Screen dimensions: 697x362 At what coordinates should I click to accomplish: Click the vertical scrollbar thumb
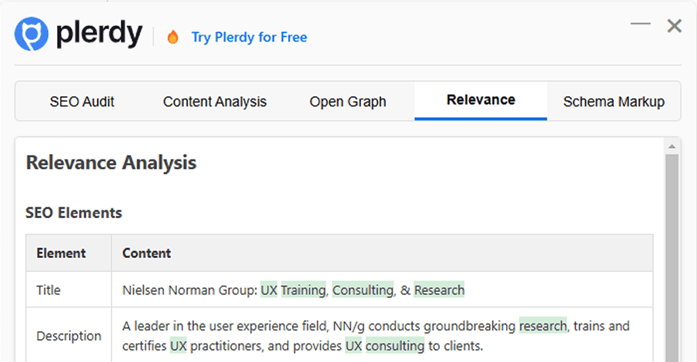click(672, 254)
